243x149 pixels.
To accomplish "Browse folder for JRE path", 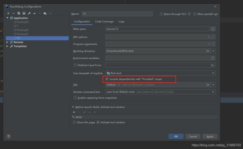I will pyautogui.click(x=208, y=85).
